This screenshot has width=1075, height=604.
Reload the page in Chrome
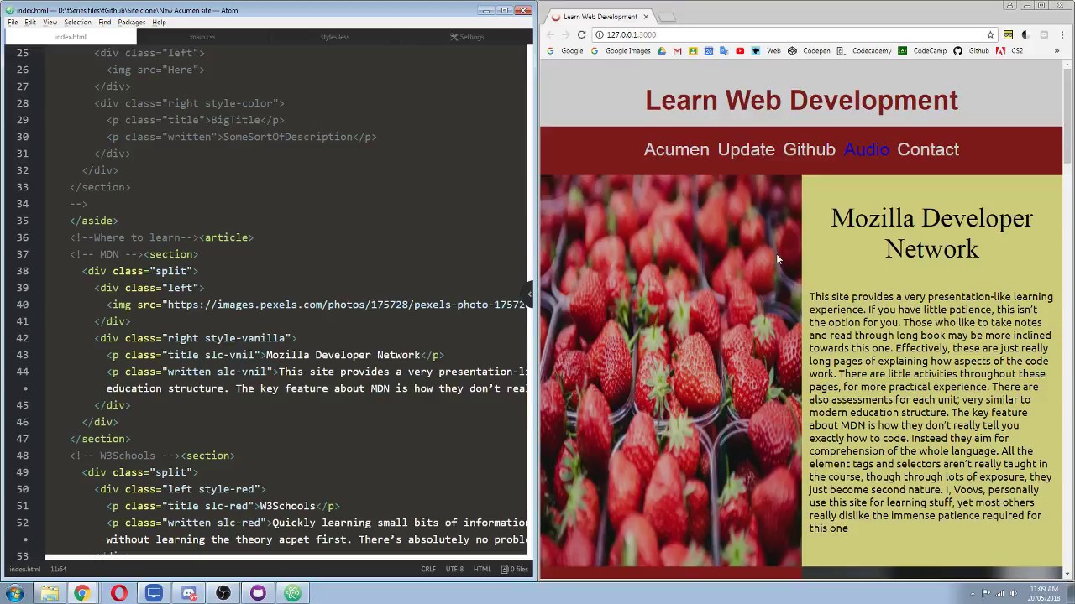(x=581, y=34)
